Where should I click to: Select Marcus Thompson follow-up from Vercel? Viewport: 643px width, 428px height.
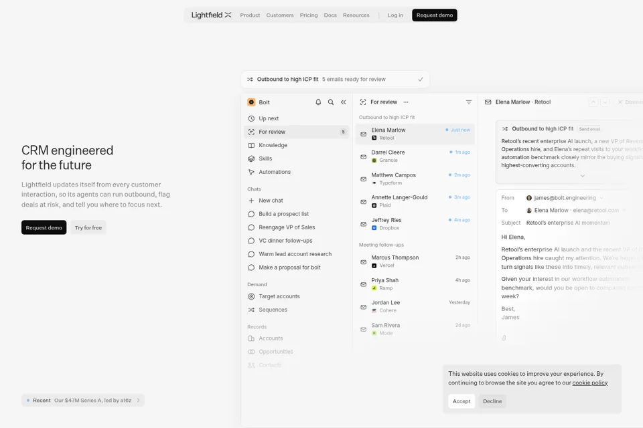point(415,261)
